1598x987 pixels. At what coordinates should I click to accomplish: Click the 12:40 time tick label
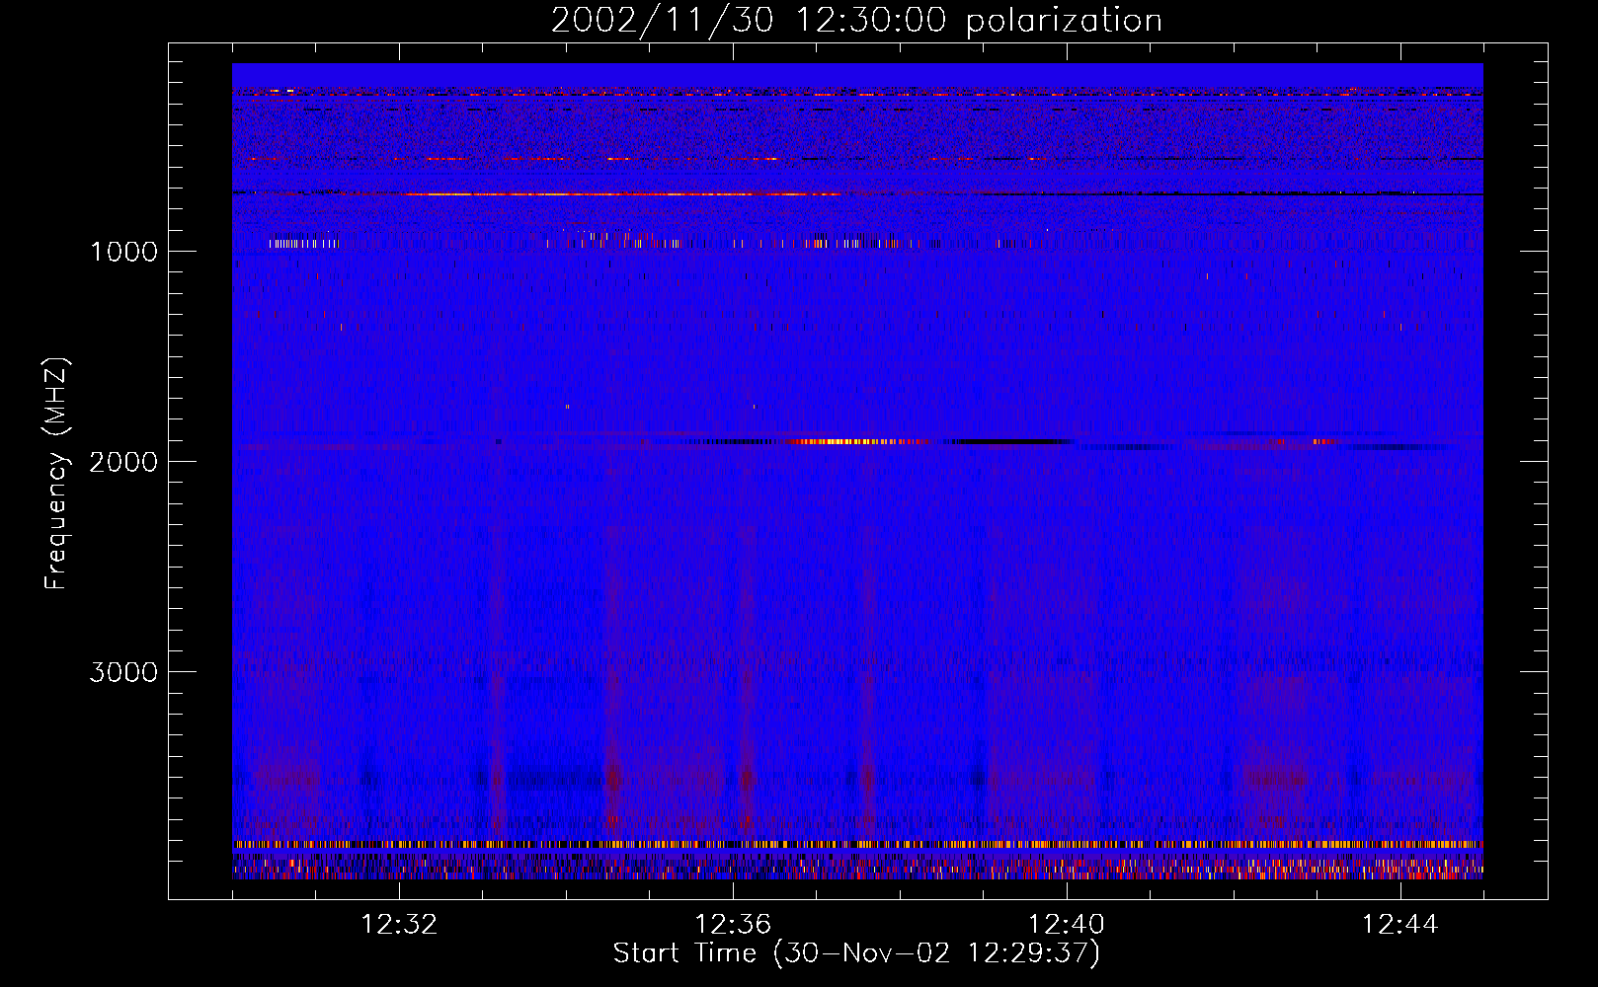coord(1067,925)
